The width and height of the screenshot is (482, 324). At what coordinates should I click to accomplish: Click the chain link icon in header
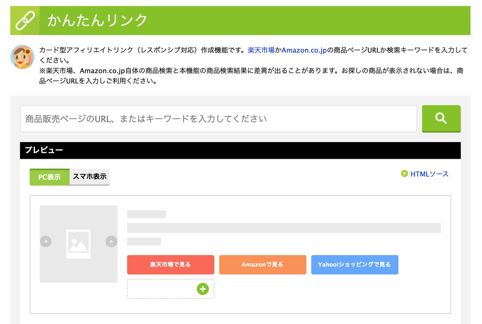(25, 20)
